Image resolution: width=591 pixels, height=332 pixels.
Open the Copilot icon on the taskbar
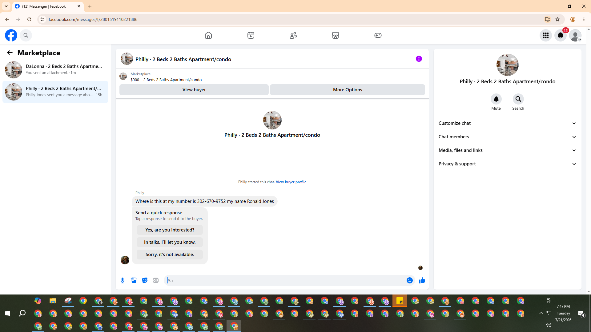pyautogui.click(x=38, y=301)
